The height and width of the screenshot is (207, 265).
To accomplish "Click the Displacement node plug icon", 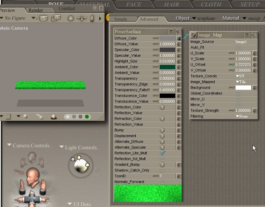I will pos(179,136).
